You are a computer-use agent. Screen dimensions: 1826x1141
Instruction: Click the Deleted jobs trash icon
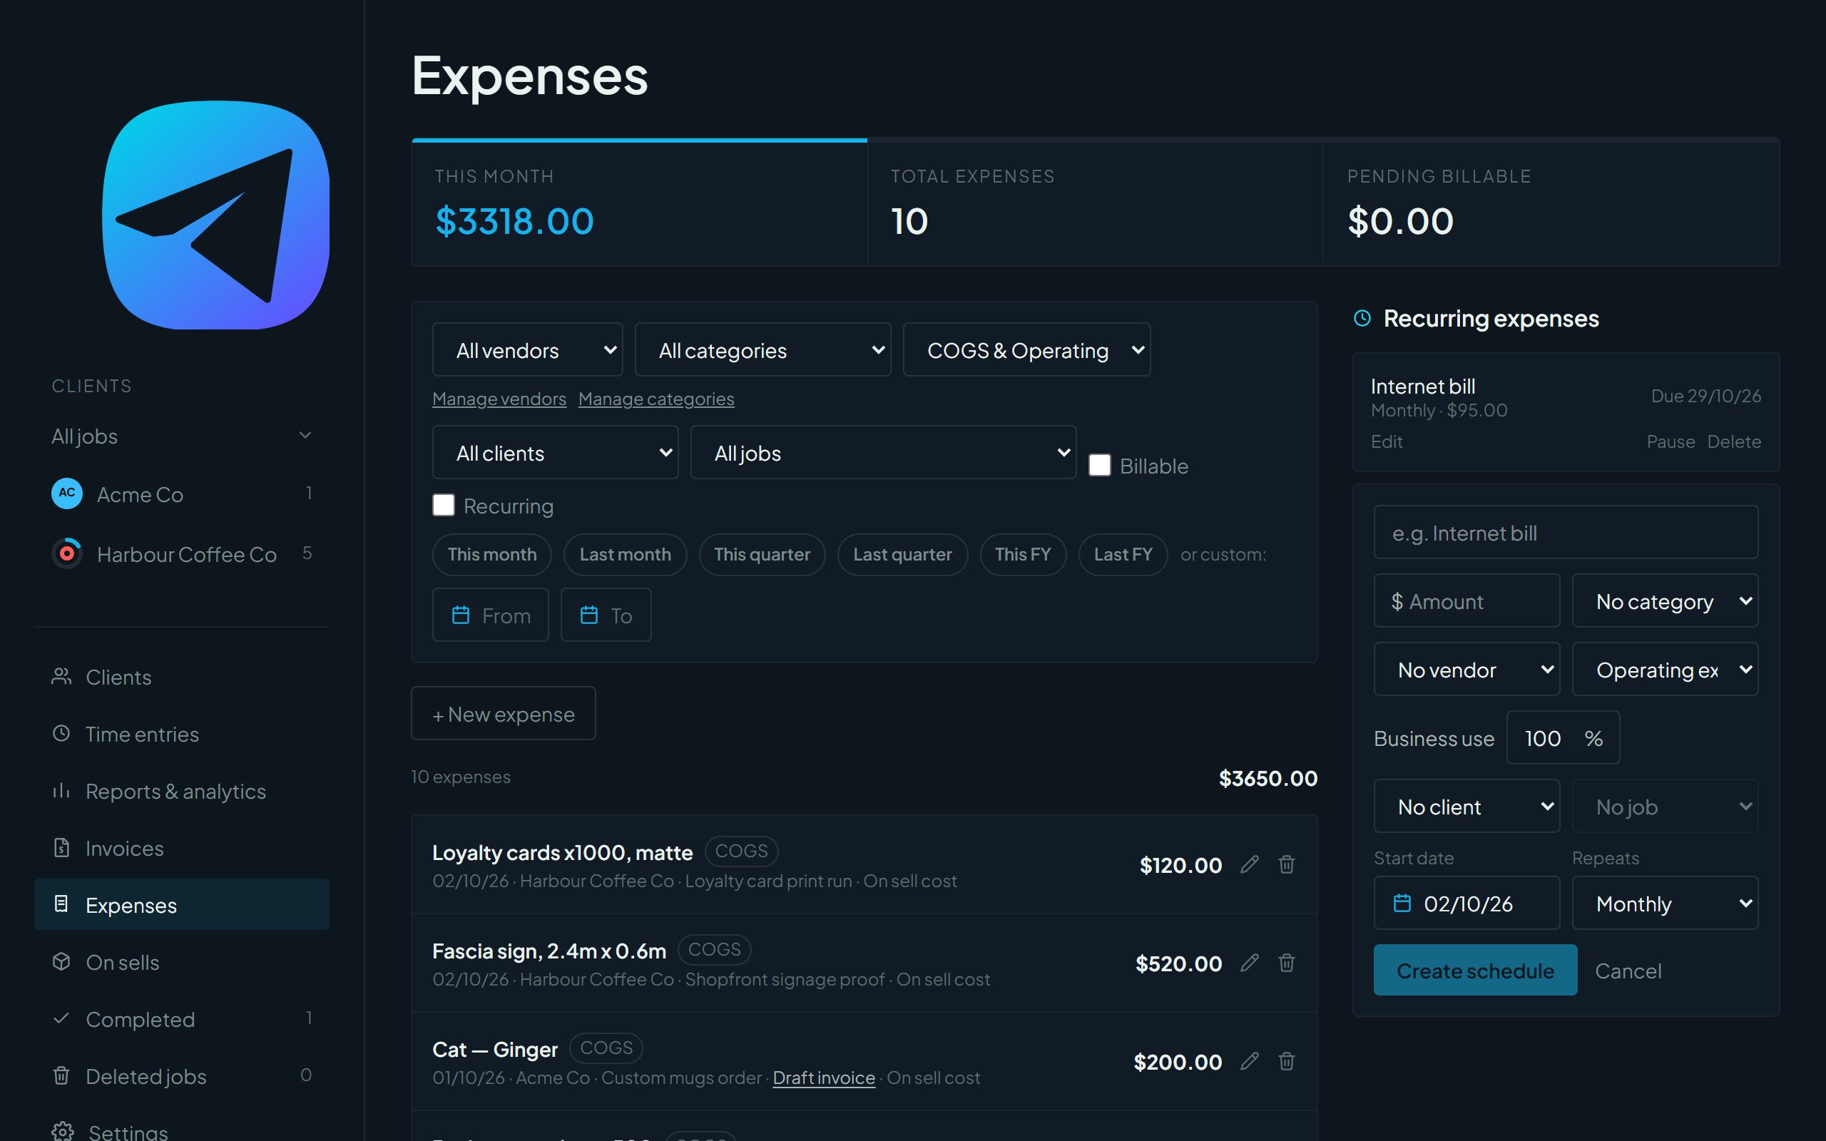click(62, 1075)
